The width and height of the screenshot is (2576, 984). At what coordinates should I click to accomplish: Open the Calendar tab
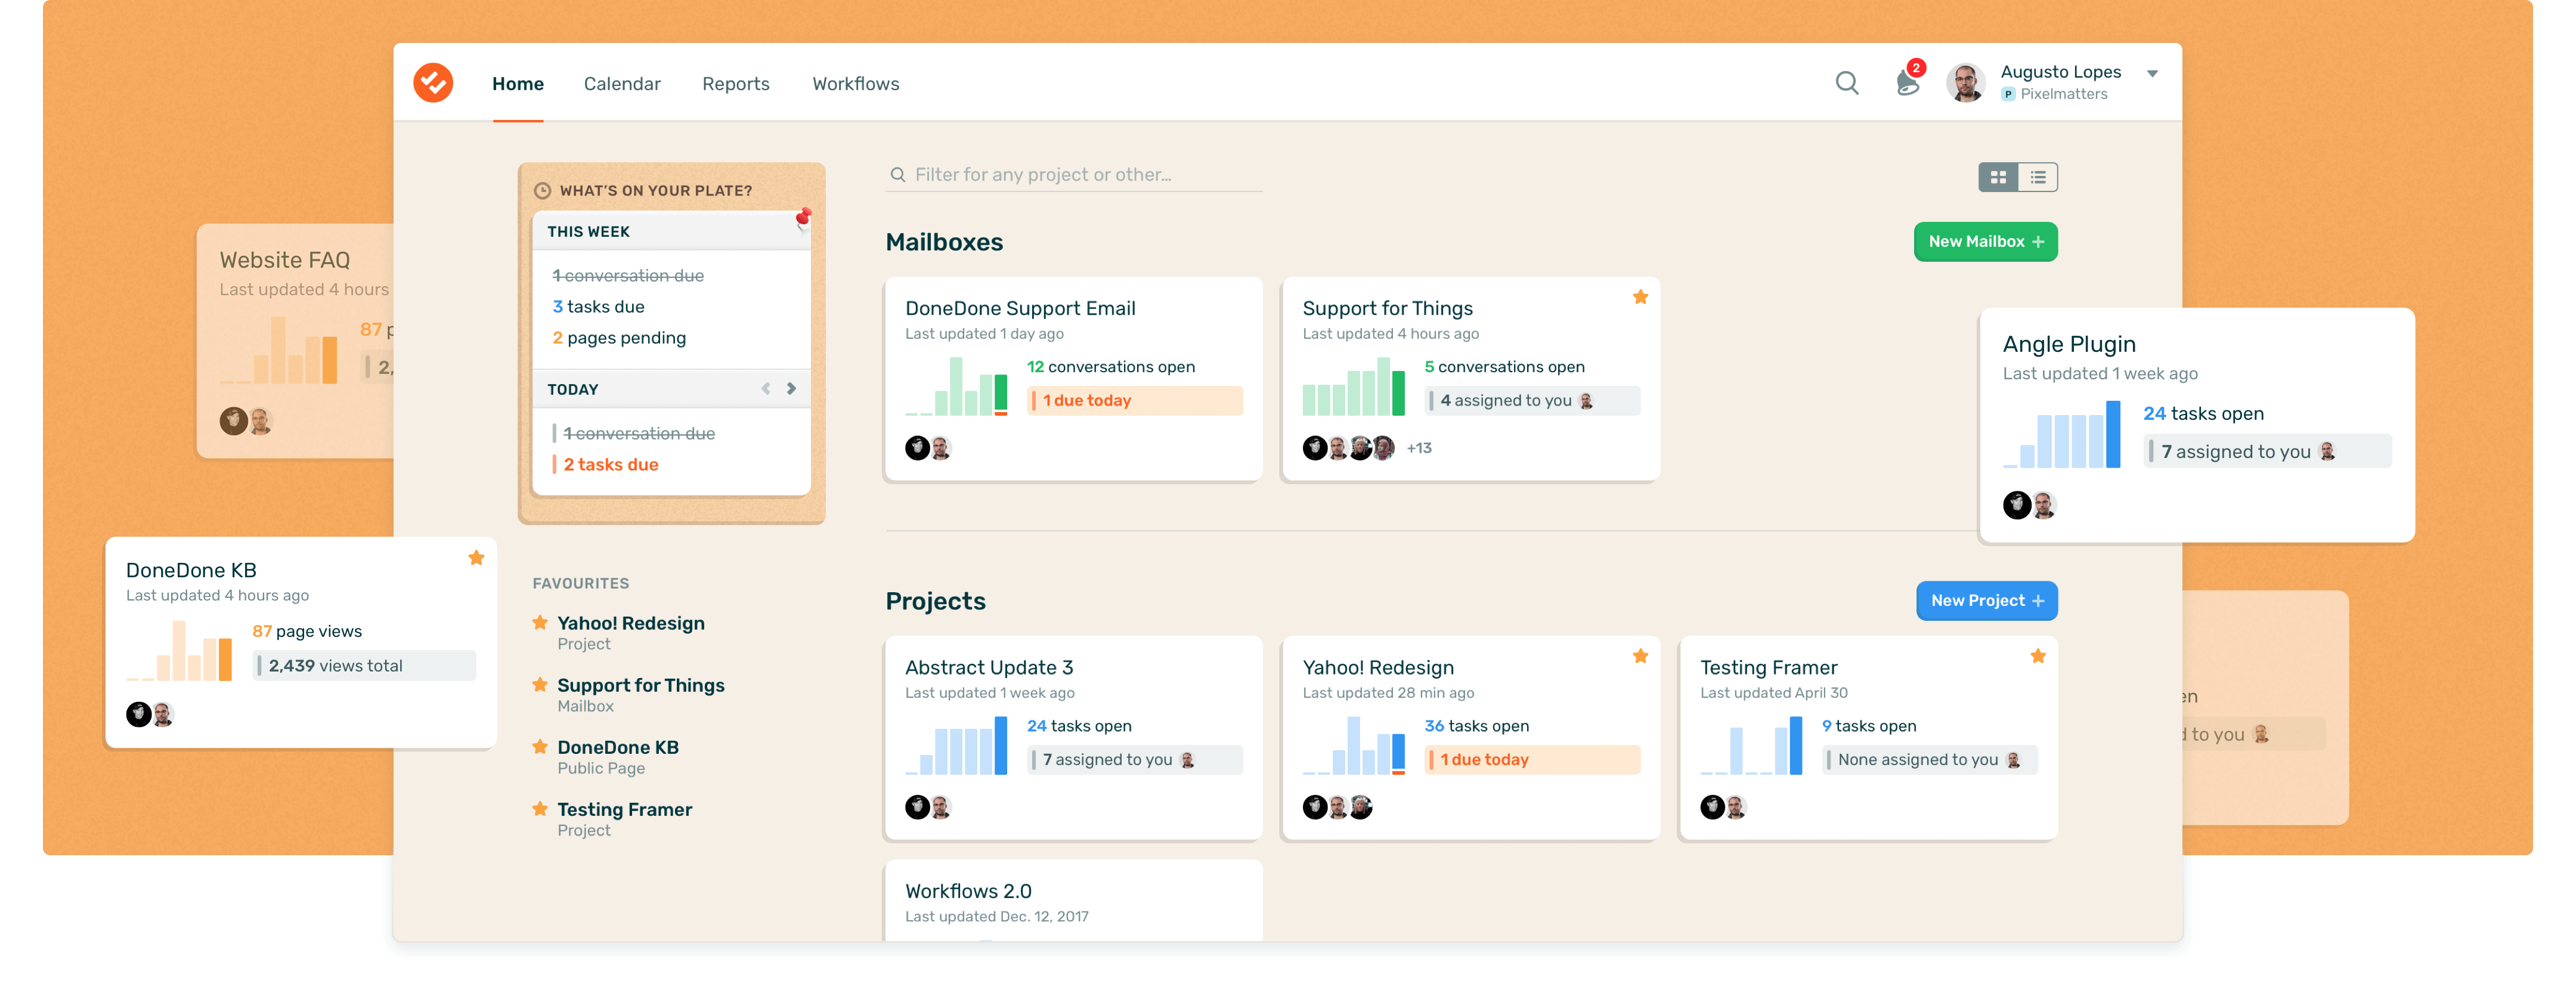tap(622, 84)
